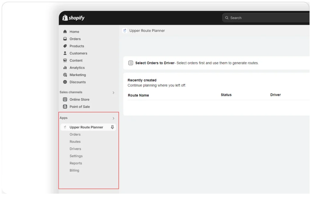
Task: Open Reports under Upper Route Planner
Action: click(x=76, y=163)
